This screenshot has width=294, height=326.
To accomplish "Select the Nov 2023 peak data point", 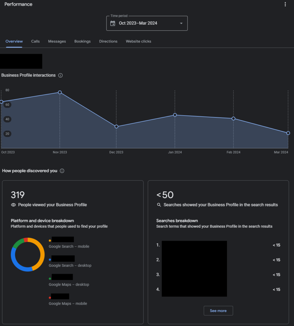I will click(x=60, y=92).
